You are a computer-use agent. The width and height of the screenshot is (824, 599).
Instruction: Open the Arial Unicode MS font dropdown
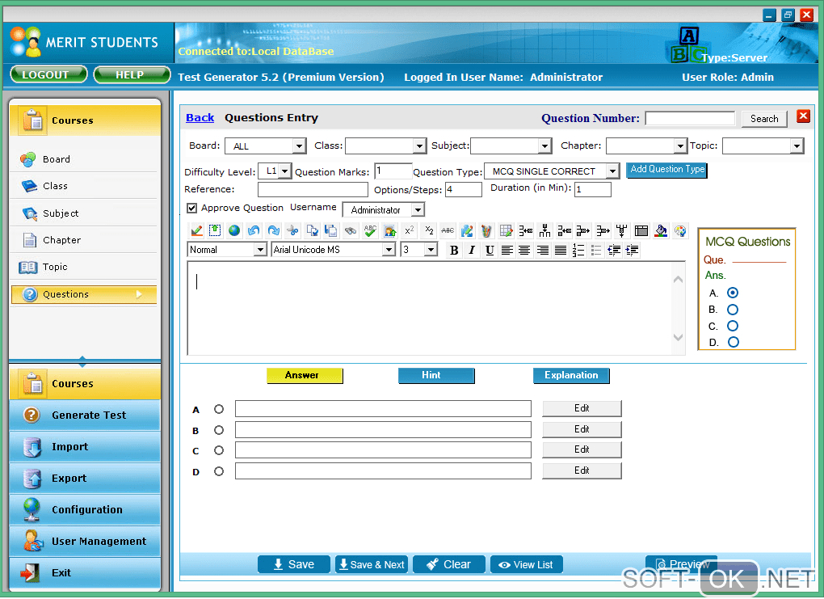click(334, 250)
